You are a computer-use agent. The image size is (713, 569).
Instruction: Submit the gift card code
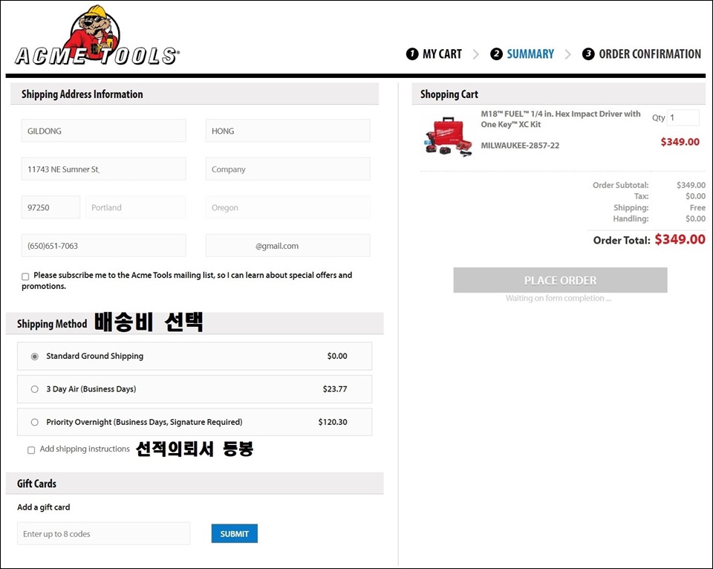pos(235,533)
